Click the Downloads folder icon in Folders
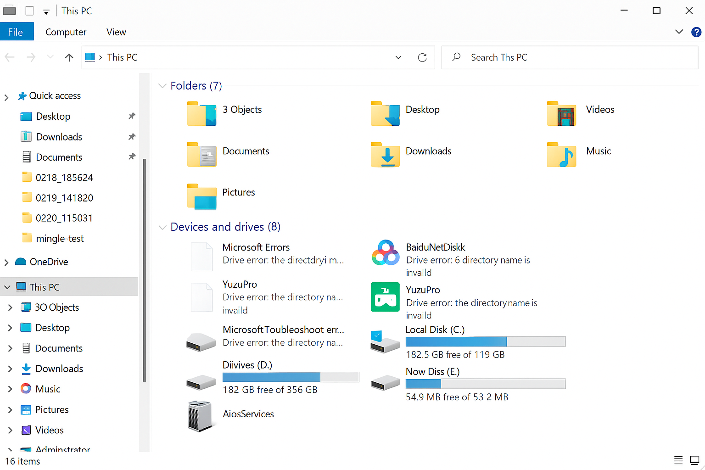The image size is (705, 470). tap(385, 155)
